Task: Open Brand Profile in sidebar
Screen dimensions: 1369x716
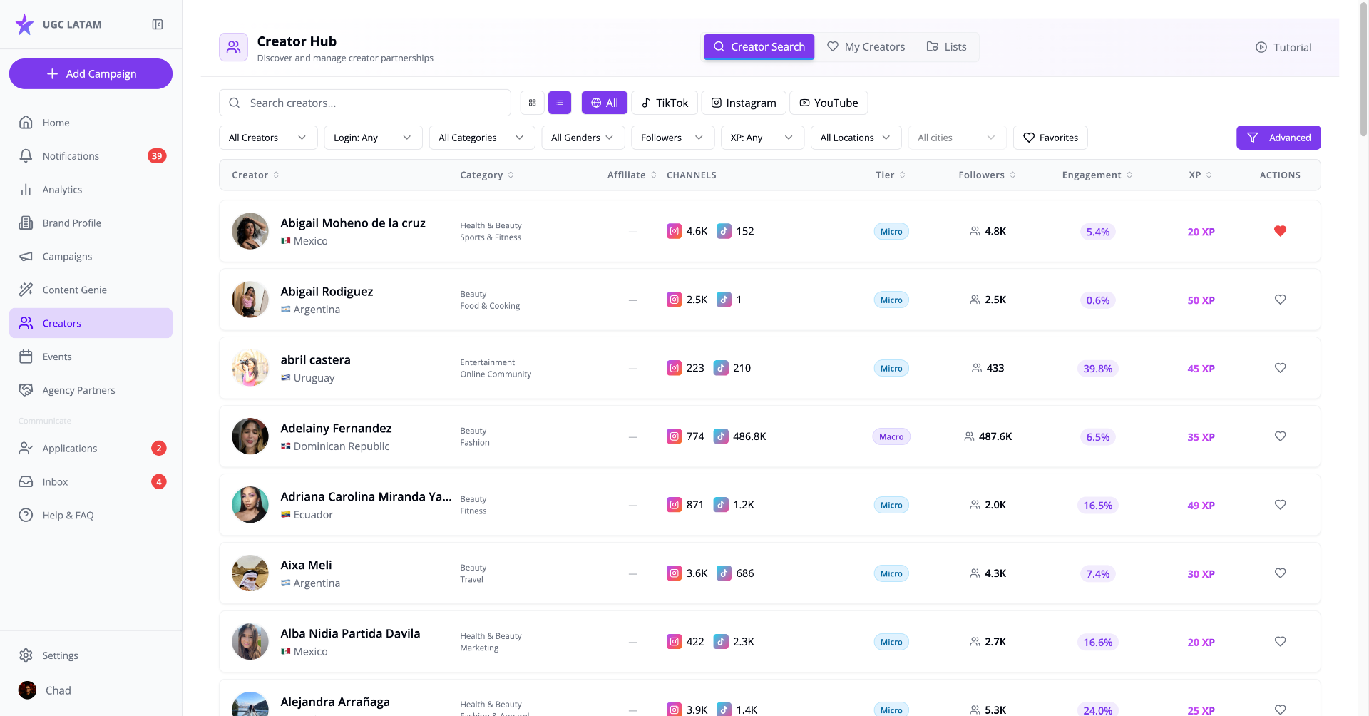Action: 91,223
